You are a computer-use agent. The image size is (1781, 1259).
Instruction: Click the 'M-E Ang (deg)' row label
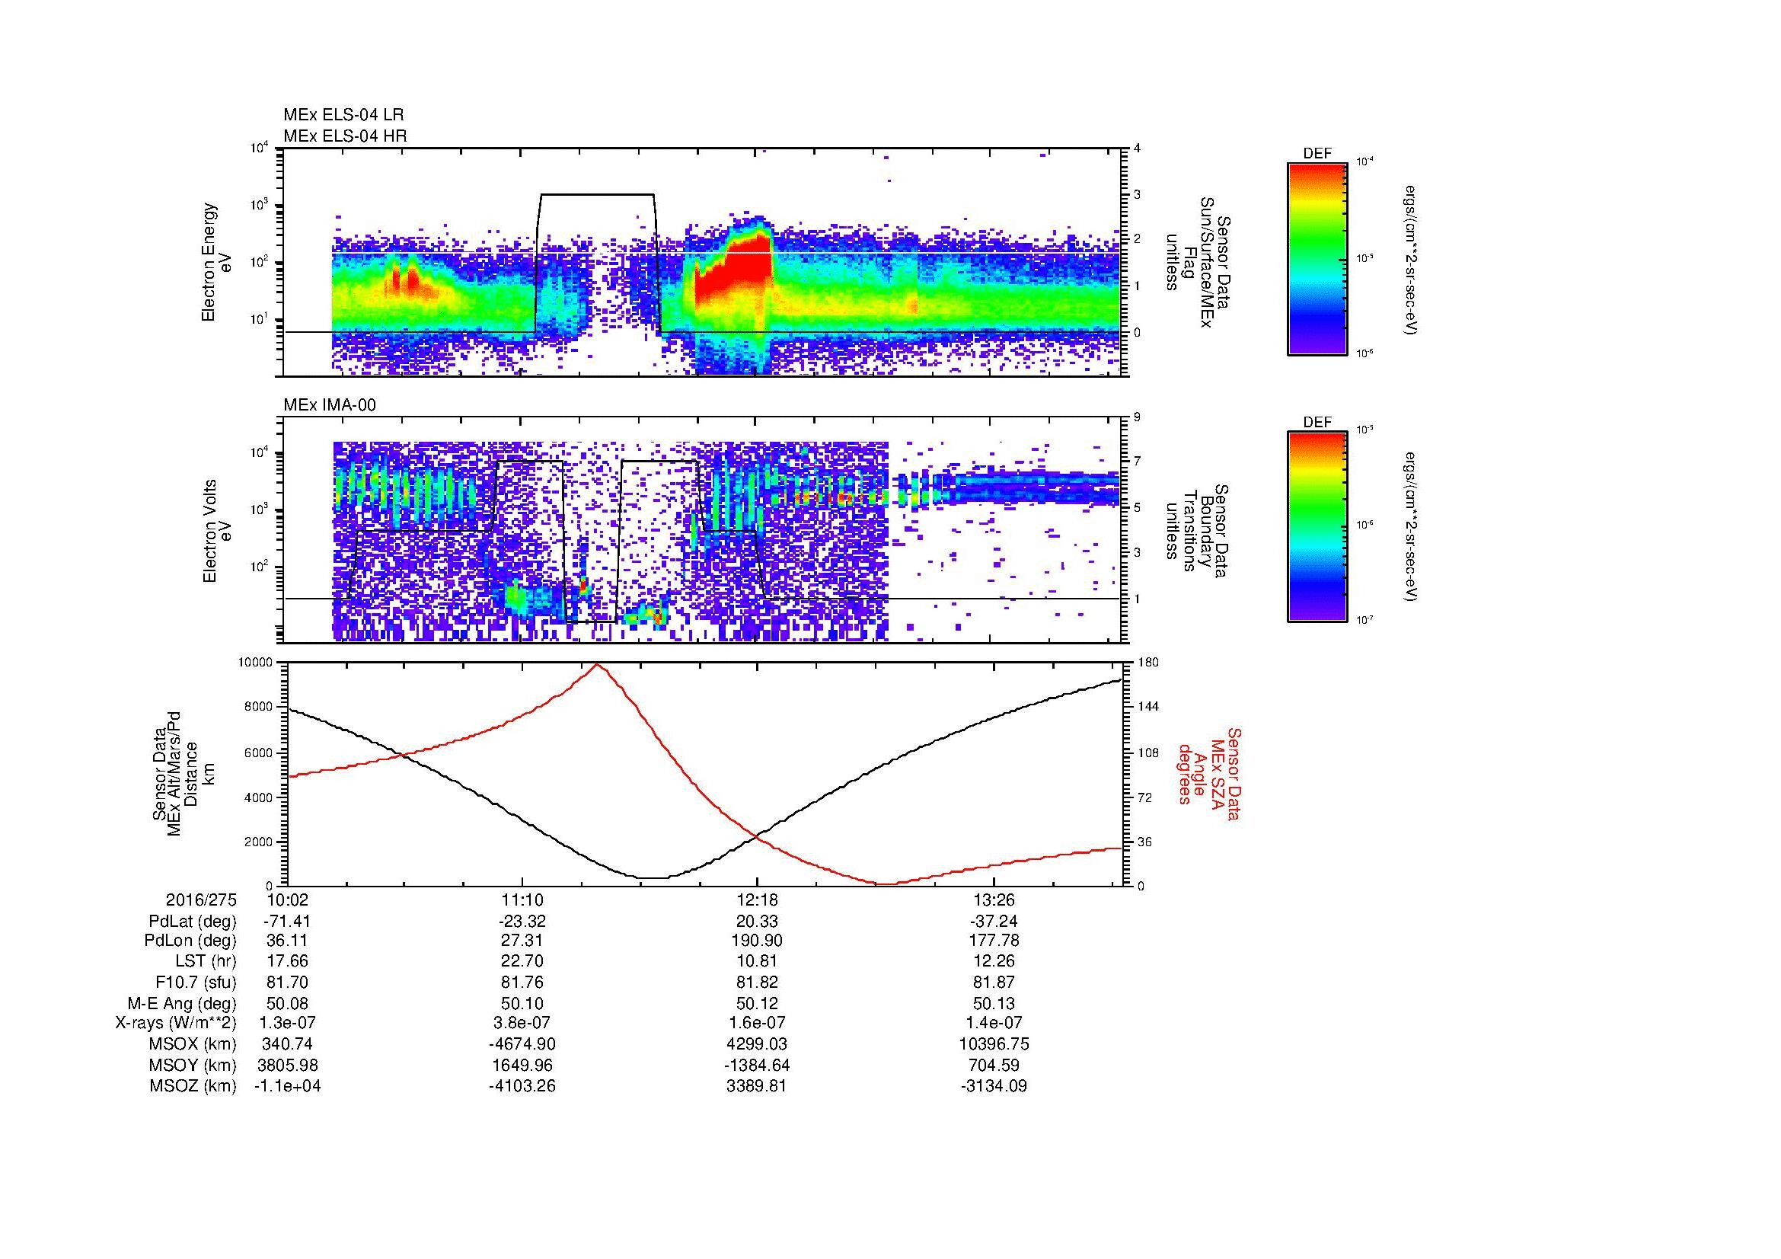tap(182, 1004)
